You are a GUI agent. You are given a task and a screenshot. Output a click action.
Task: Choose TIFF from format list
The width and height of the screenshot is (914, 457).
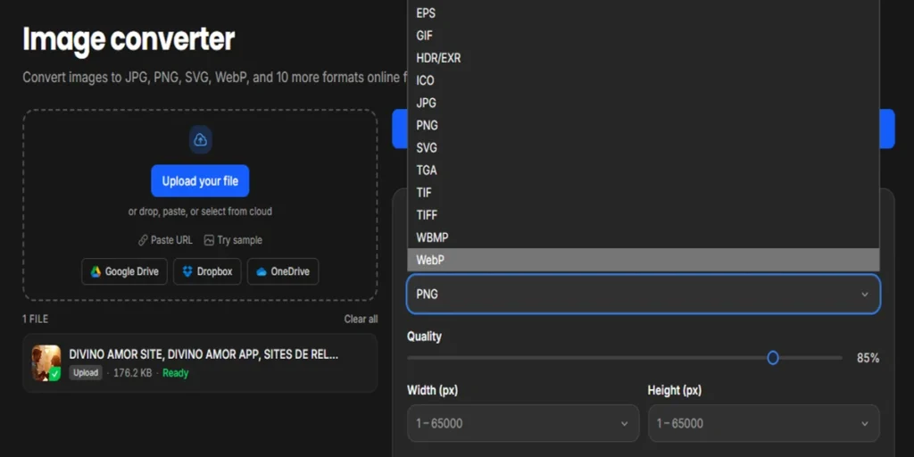(643, 215)
